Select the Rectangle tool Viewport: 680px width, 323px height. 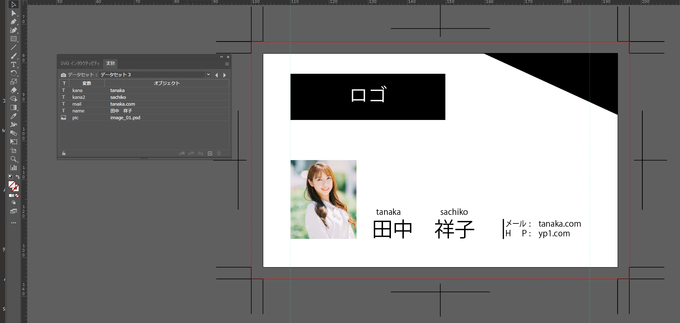click(14, 39)
